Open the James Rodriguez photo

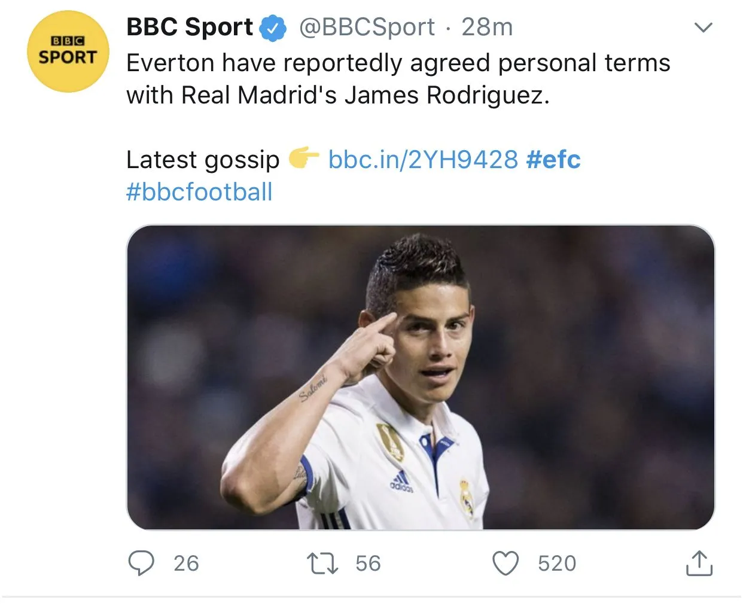click(x=421, y=377)
